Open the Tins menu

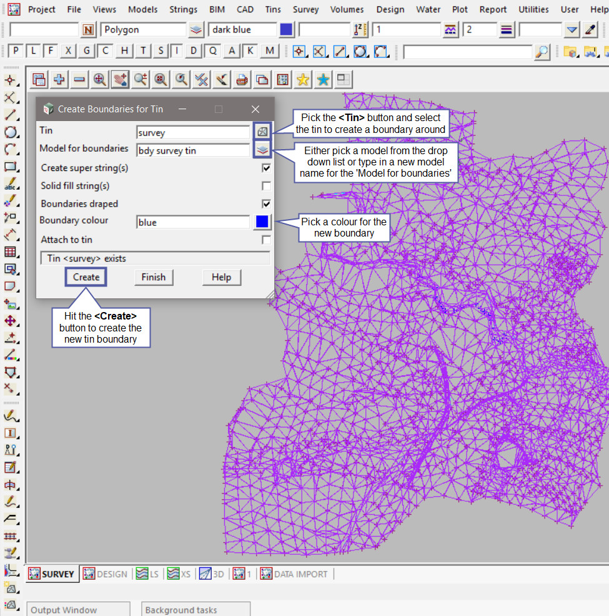point(272,9)
